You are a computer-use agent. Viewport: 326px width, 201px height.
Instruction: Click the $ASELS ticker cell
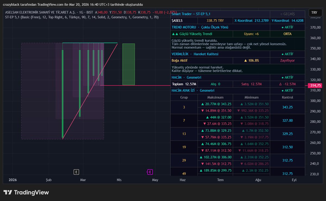[x=184, y=20]
